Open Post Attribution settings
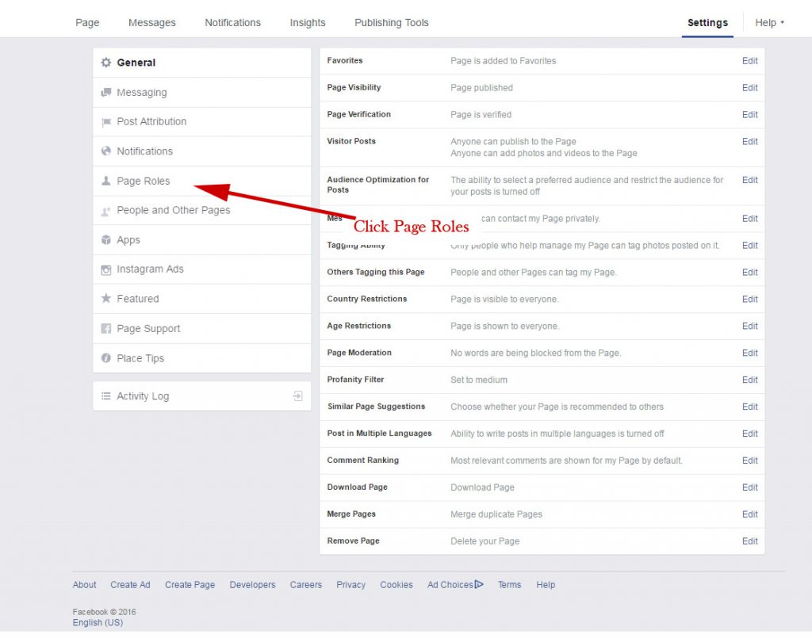The width and height of the screenshot is (812, 638). [202, 121]
